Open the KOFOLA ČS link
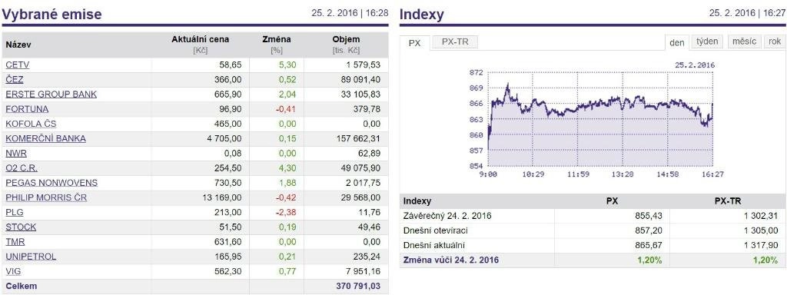This screenshot has width=787, height=295. 31,124
